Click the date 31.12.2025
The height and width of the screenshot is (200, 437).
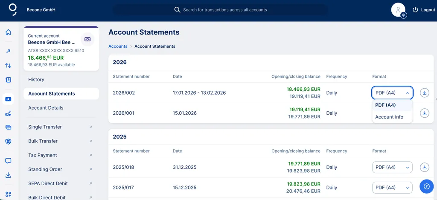[184, 168]
